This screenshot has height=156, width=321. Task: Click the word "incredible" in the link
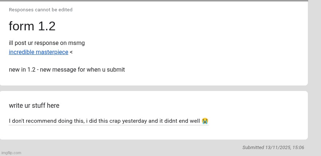pyautogui.click(x=22, y=52)
